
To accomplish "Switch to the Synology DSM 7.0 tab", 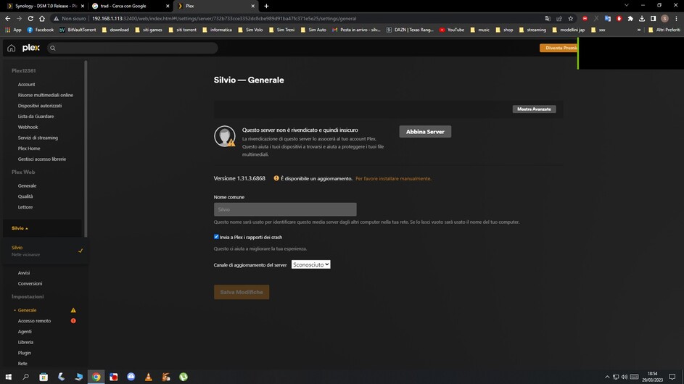I will (46, 6).
